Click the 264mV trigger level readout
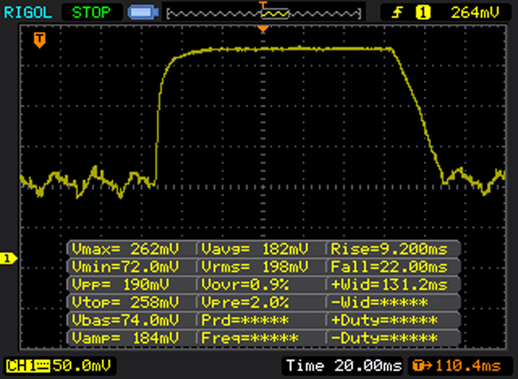Viewport: 518px width, 379px height. coord(475,13)
